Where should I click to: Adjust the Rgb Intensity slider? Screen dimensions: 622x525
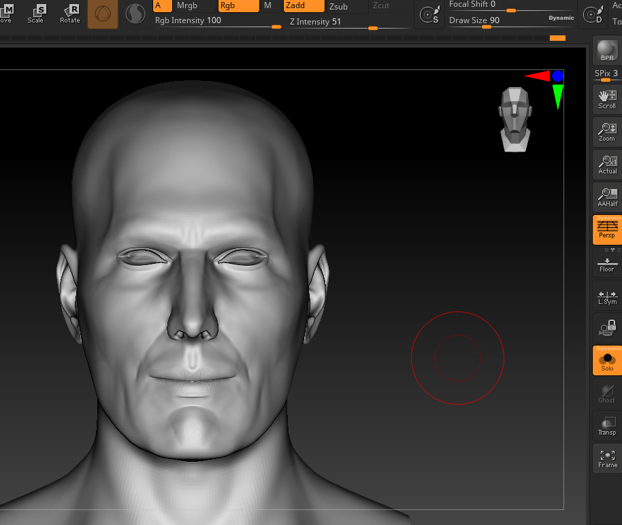point(218,21)
